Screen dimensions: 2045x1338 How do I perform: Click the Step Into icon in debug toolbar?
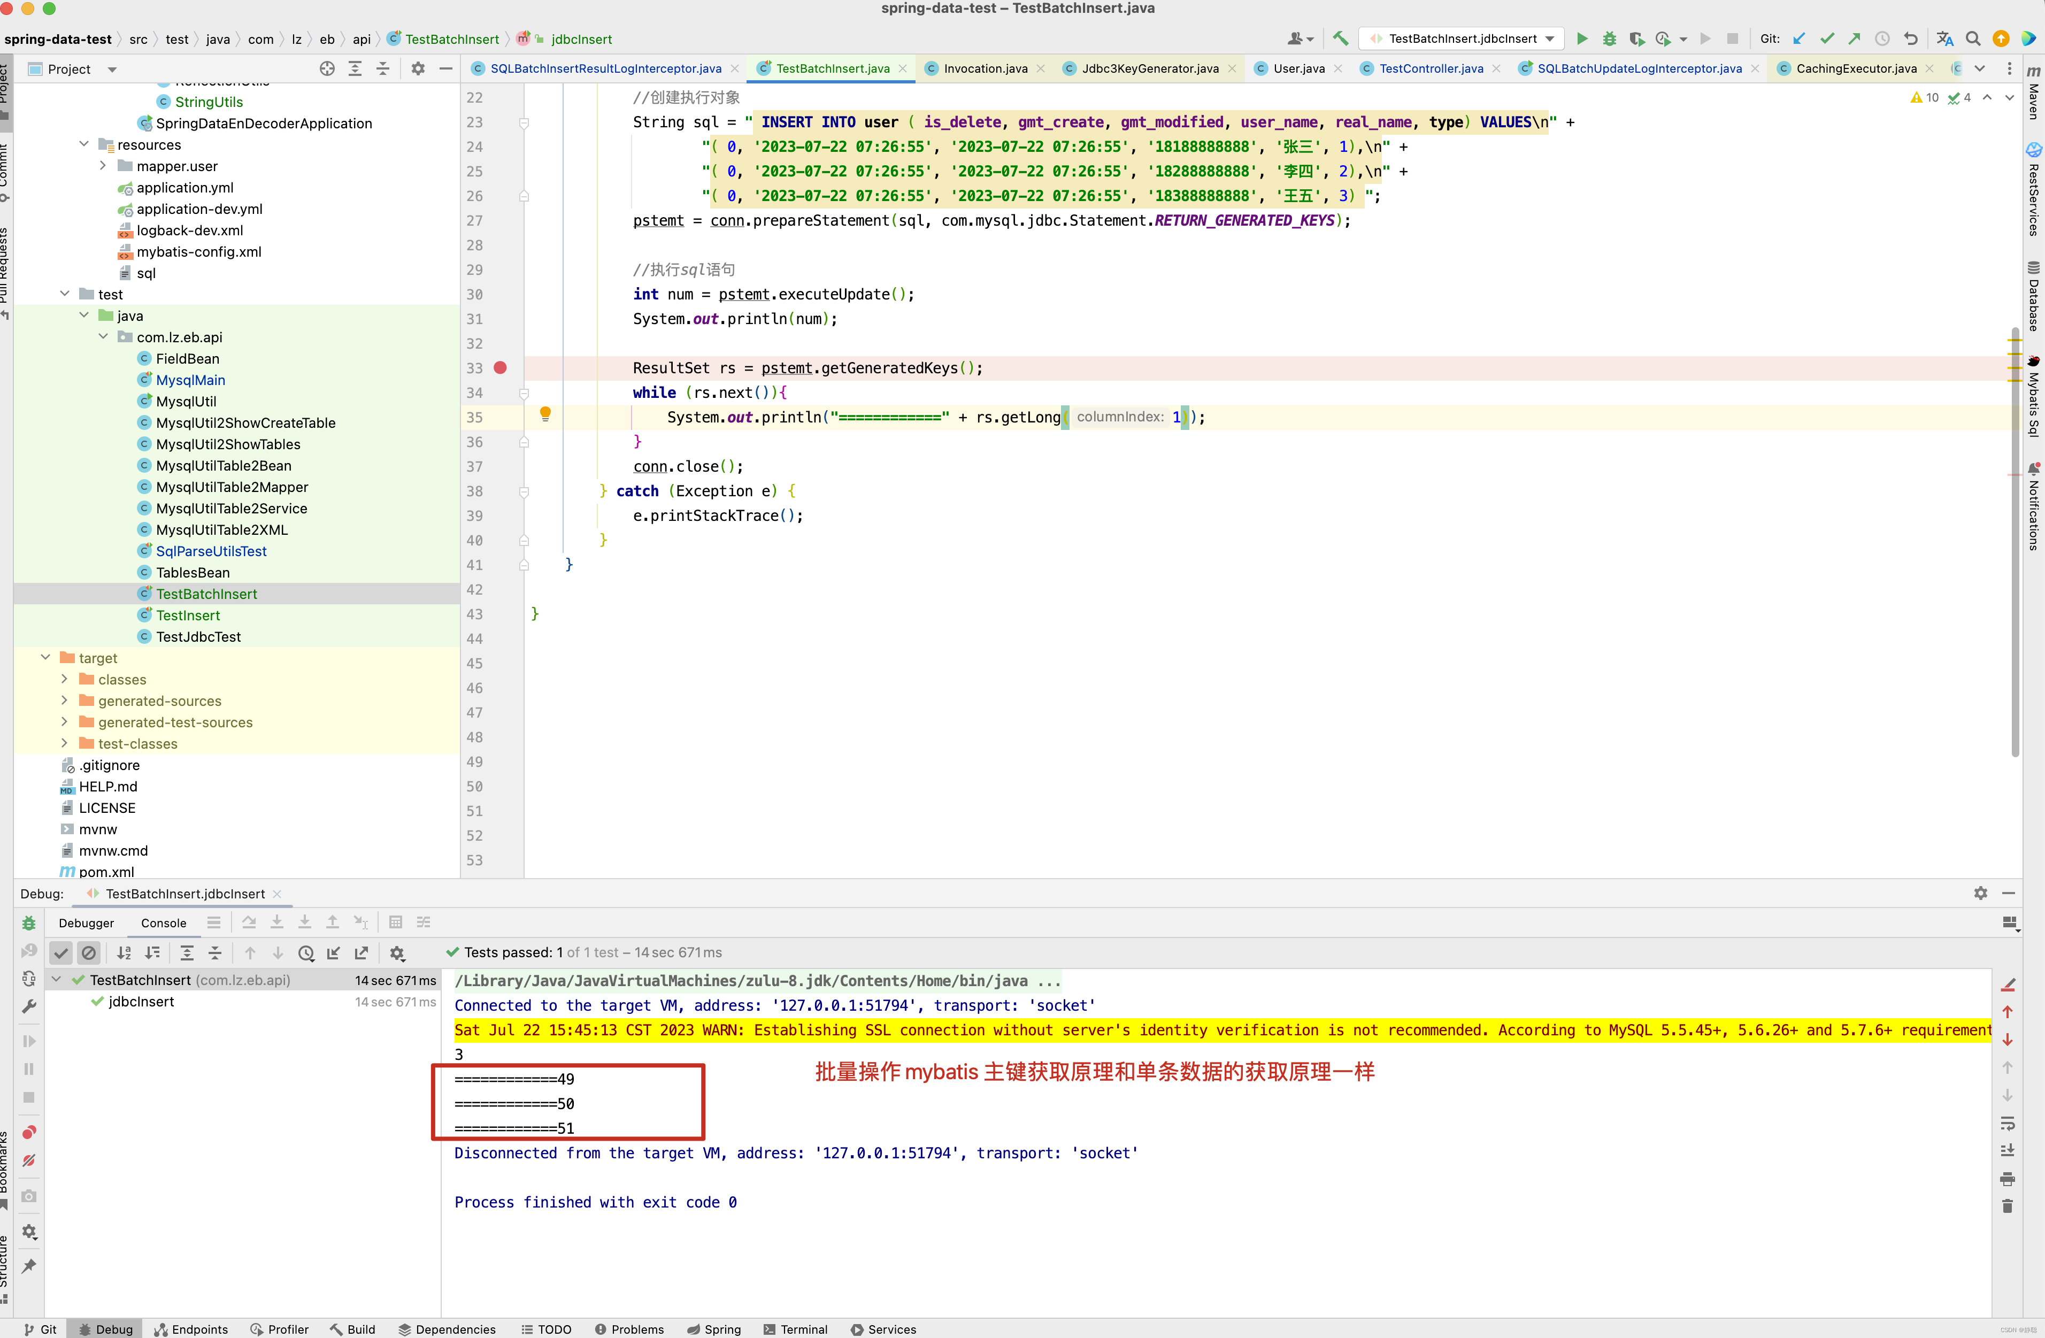[x=276, y=922]
